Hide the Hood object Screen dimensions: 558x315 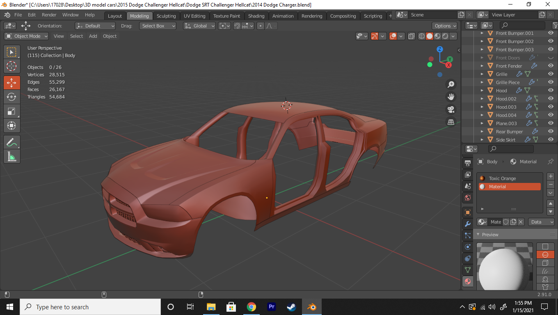click(x=551, y=91)
